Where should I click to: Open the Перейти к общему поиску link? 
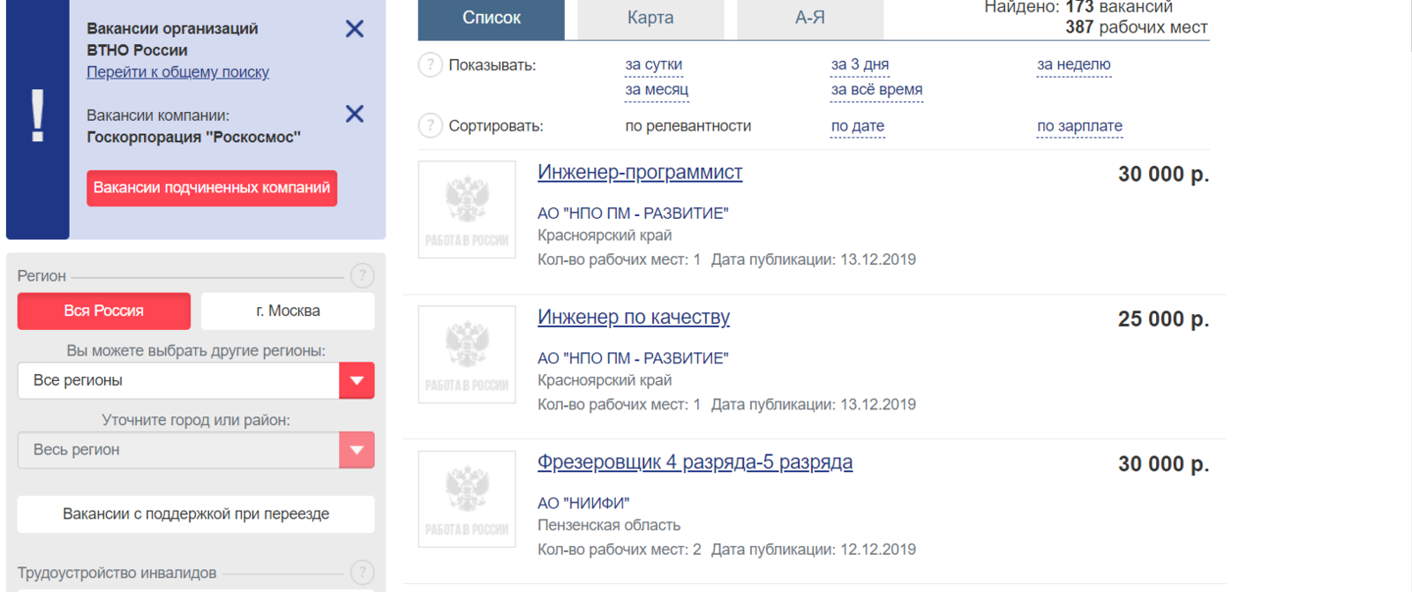click(x=177, y=72)
